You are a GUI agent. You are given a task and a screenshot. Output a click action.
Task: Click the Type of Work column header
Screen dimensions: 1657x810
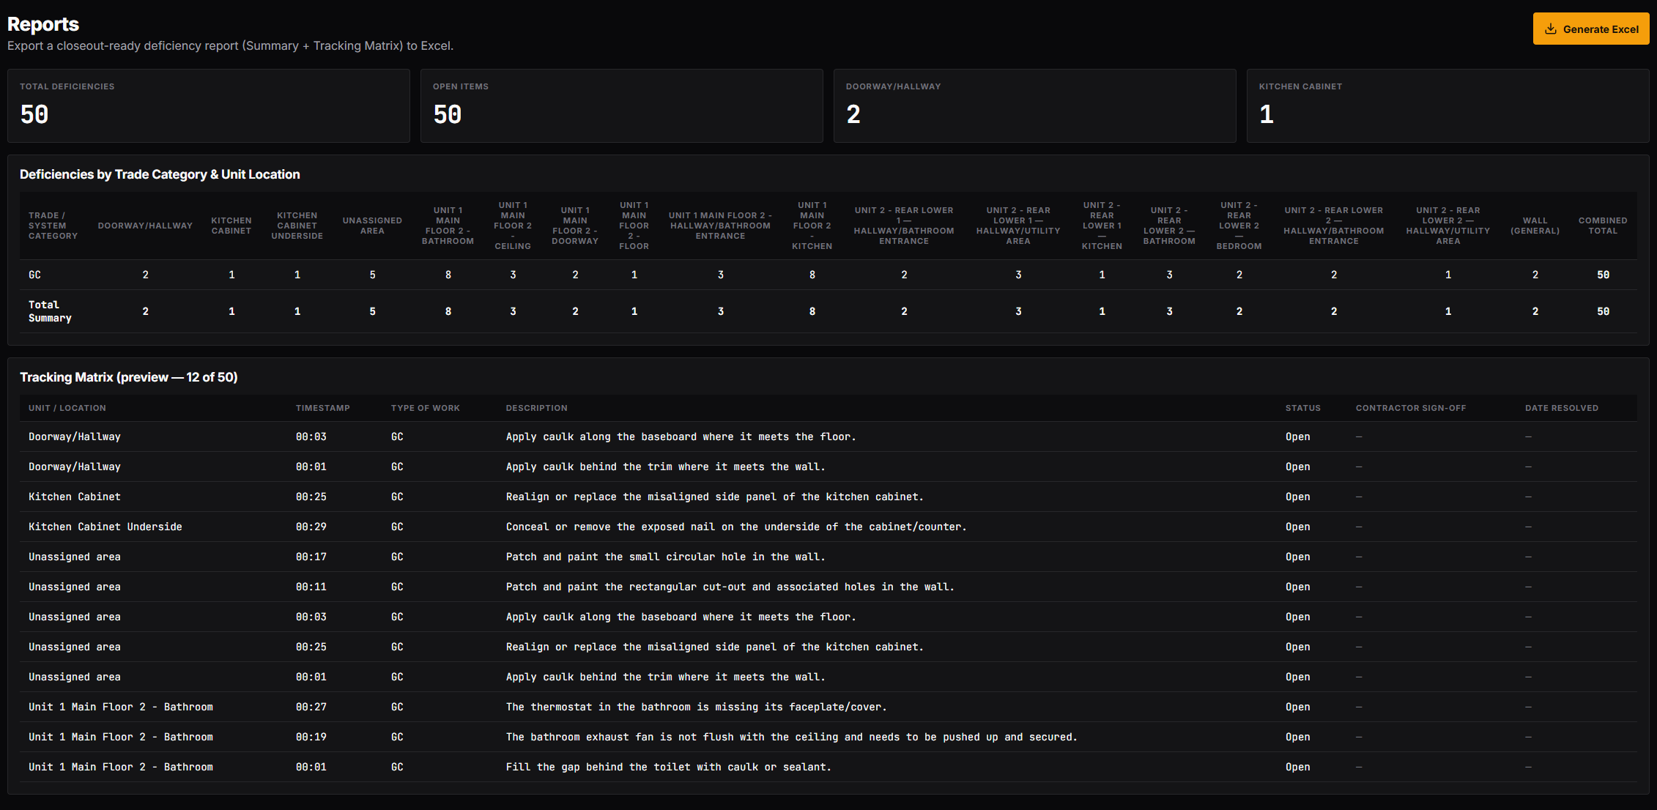(x=426, y=408)
